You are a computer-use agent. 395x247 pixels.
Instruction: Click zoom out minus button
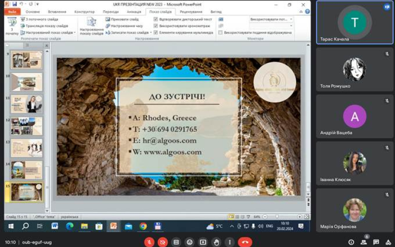tap(265, 216)
